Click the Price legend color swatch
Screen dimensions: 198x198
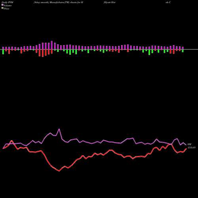click(x=2, y=8)
